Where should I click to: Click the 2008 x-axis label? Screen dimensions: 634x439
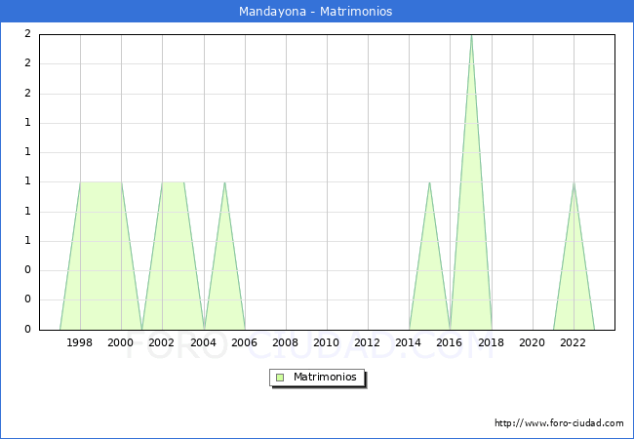(286, 342)
